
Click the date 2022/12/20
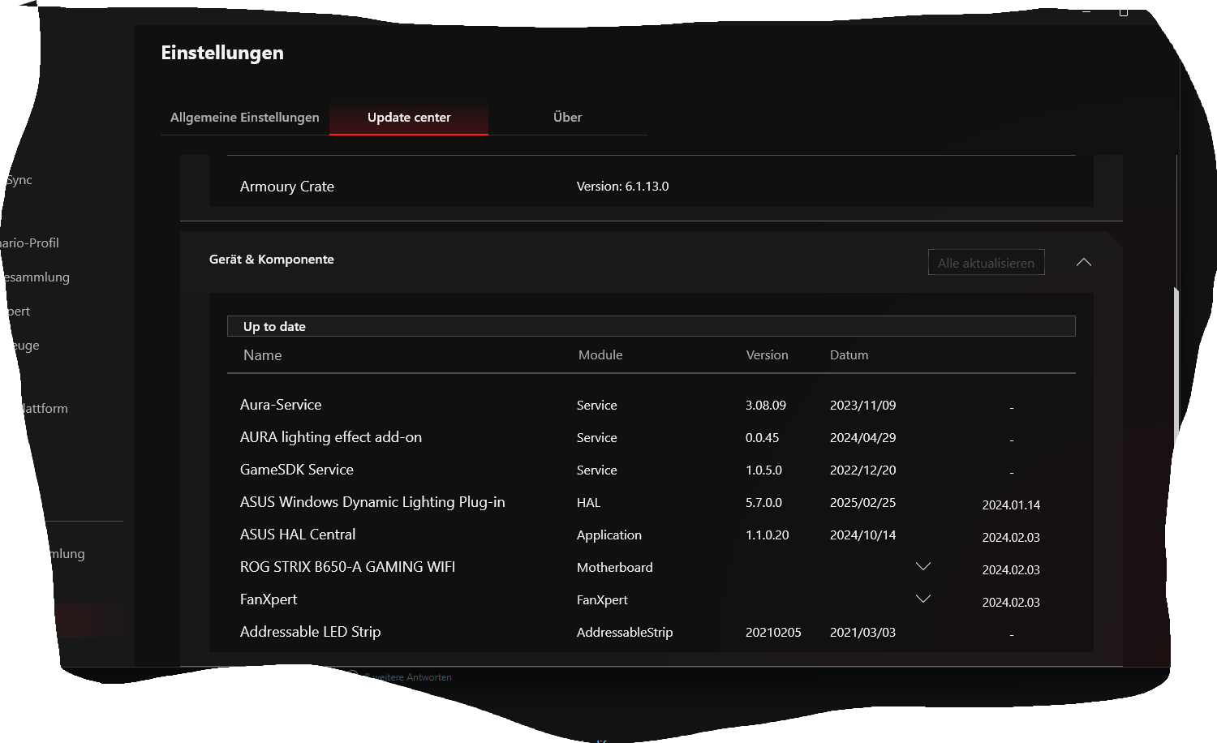[x=862, y=470]
